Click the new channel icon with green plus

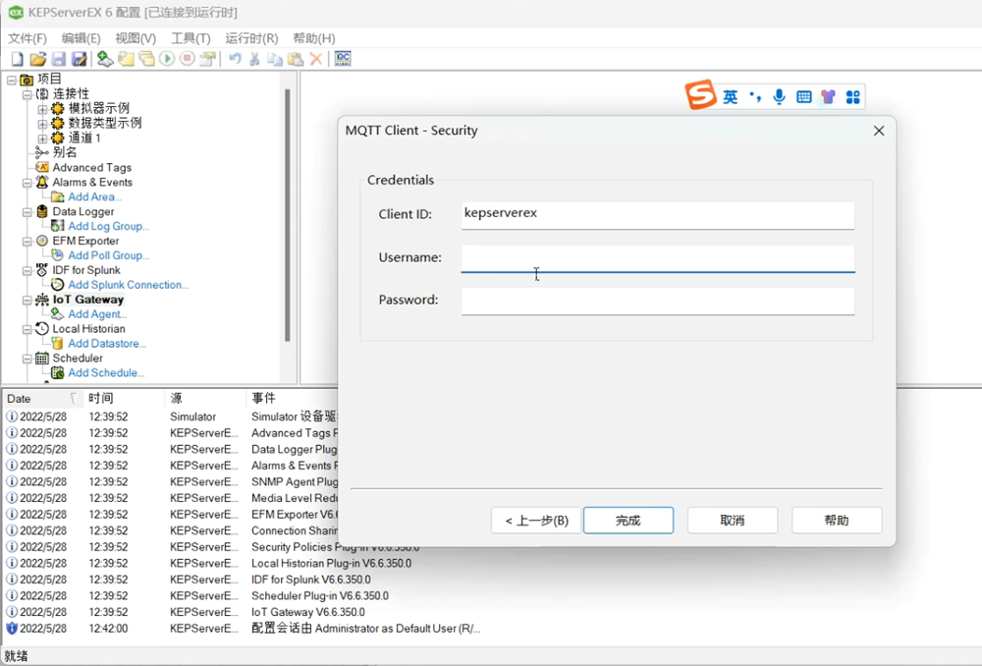105,59
